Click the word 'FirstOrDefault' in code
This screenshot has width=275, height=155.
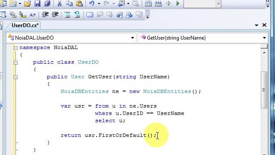(122, 135)
